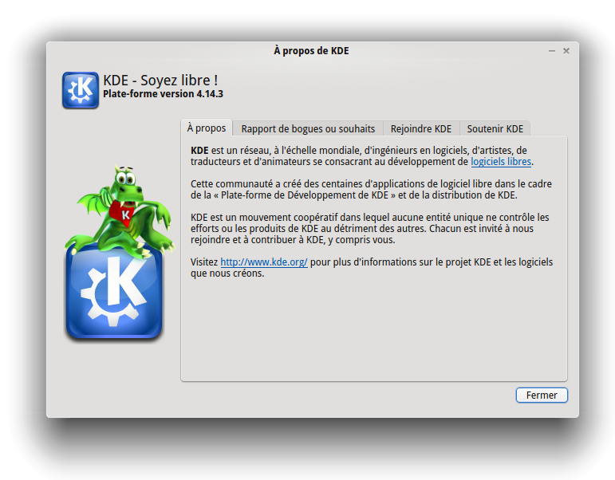Click the "Plate-forme version 4.14.3" text
Image resolution: width=615 pixels, height=480 pixels.
[x=163, y=94]
